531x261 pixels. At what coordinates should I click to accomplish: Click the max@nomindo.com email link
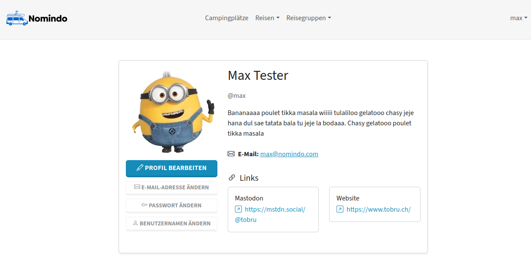coord(289,154)
